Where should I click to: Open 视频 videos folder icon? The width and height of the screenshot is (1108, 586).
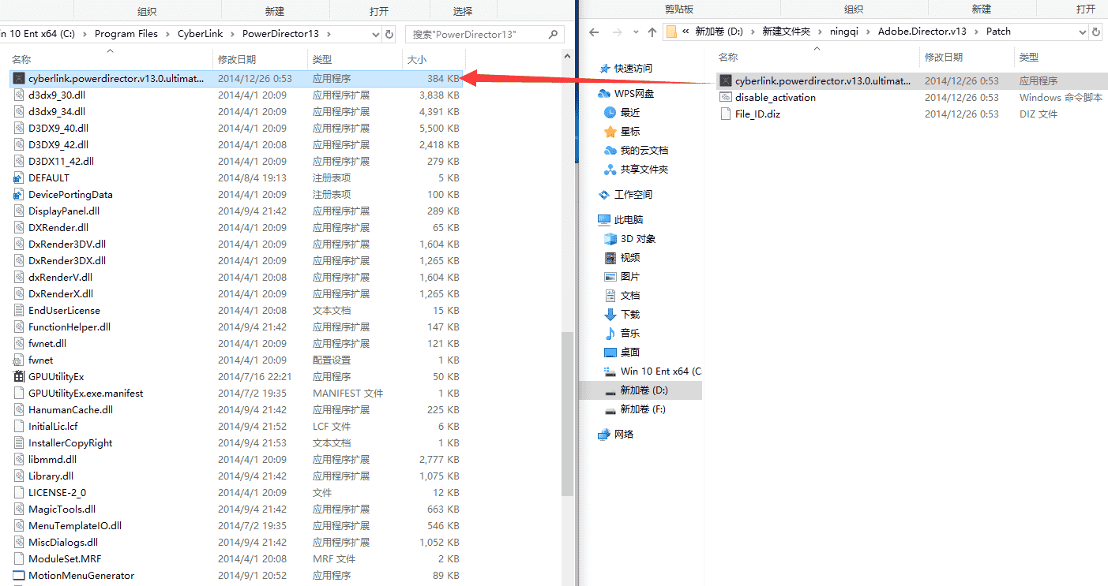610,258
